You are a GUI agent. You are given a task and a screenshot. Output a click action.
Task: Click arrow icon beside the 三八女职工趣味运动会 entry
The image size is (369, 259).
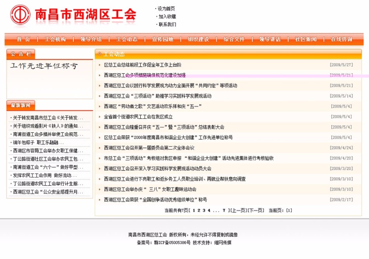pos(100,189)
